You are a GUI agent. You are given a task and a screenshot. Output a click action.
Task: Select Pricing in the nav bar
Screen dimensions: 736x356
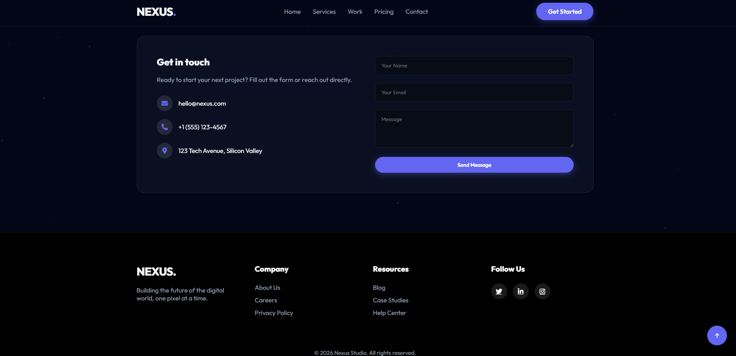384,12
